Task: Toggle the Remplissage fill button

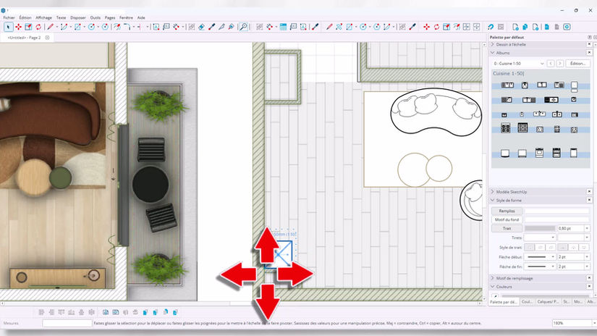Action: [x=507, y=211]
